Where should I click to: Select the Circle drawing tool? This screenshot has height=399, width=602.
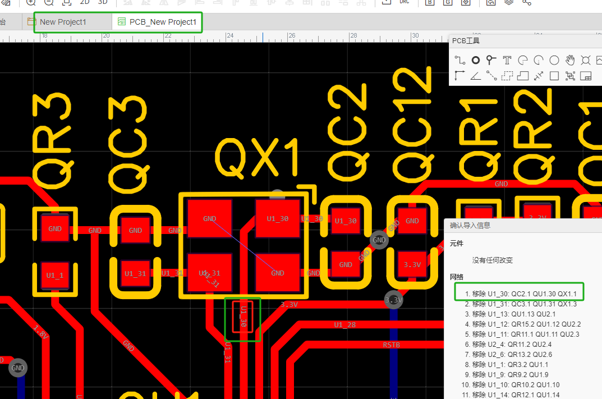point(554,60)
